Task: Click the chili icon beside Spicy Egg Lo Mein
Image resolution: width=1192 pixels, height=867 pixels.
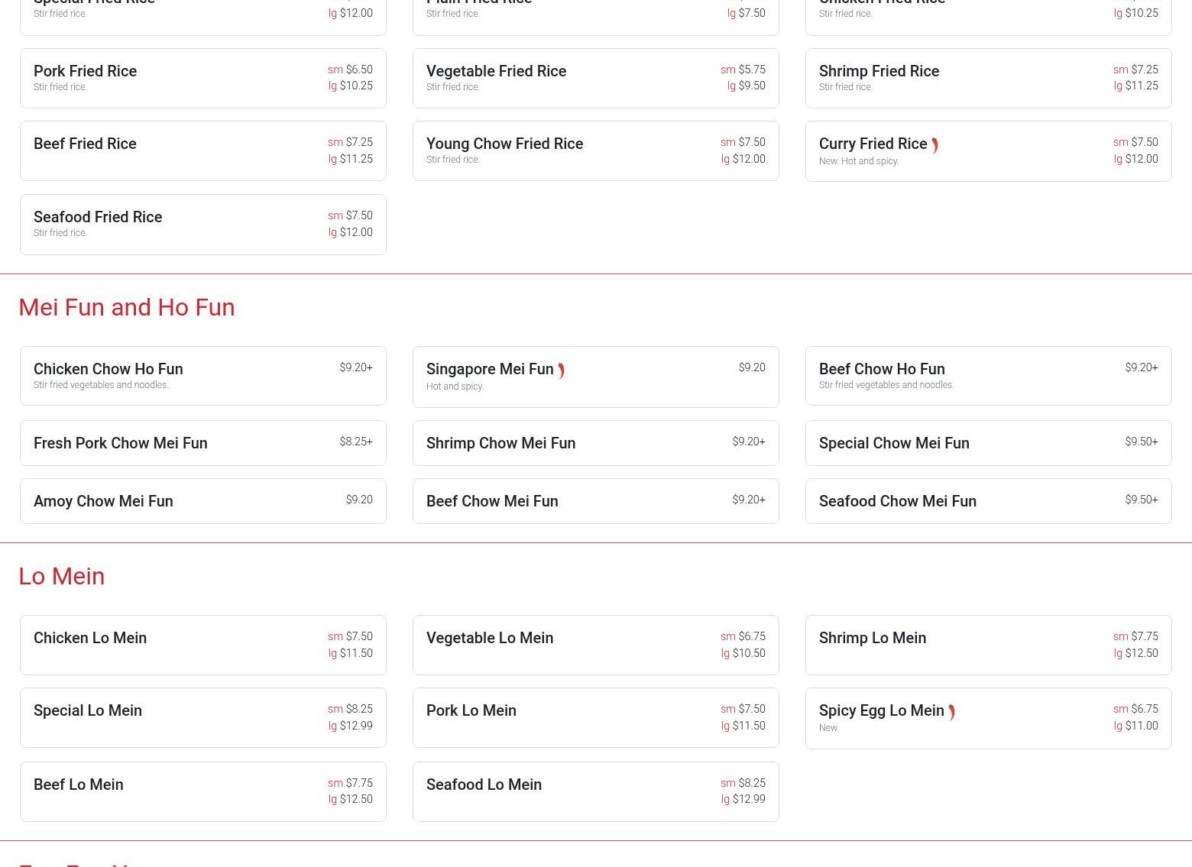Action: pyautogui.click(x=951, y=712)
